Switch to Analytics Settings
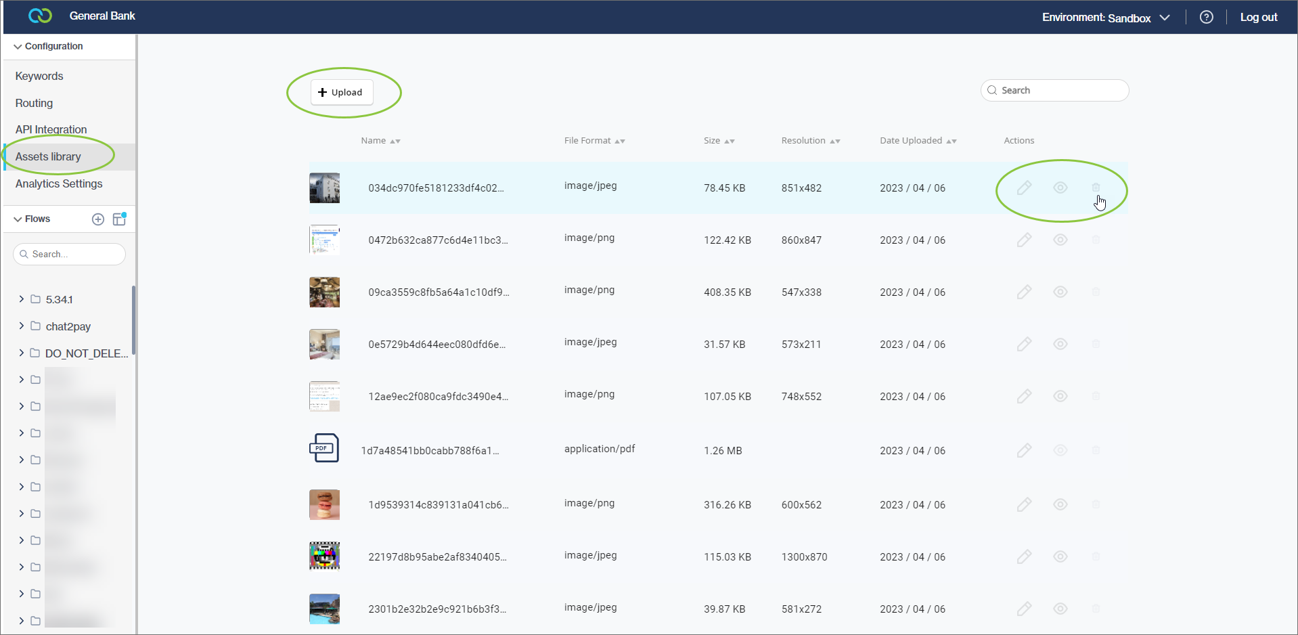Image resolution: width=1298 pixels, height=635 pixels. click(58, 183)
